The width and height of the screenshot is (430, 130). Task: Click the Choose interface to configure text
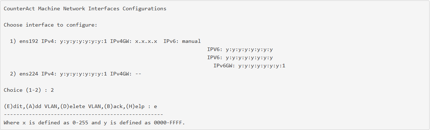tap(51, 25)
